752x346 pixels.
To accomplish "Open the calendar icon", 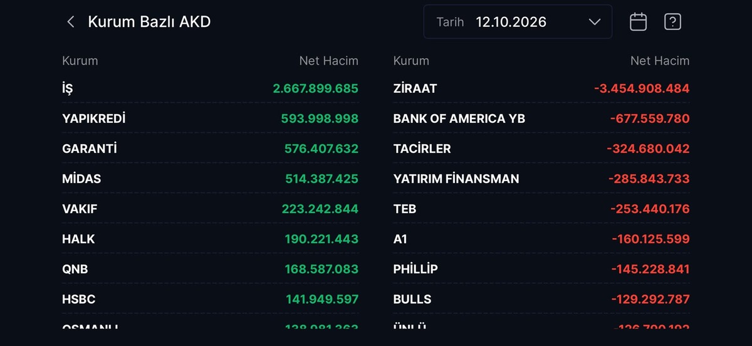I will [638, 22].
